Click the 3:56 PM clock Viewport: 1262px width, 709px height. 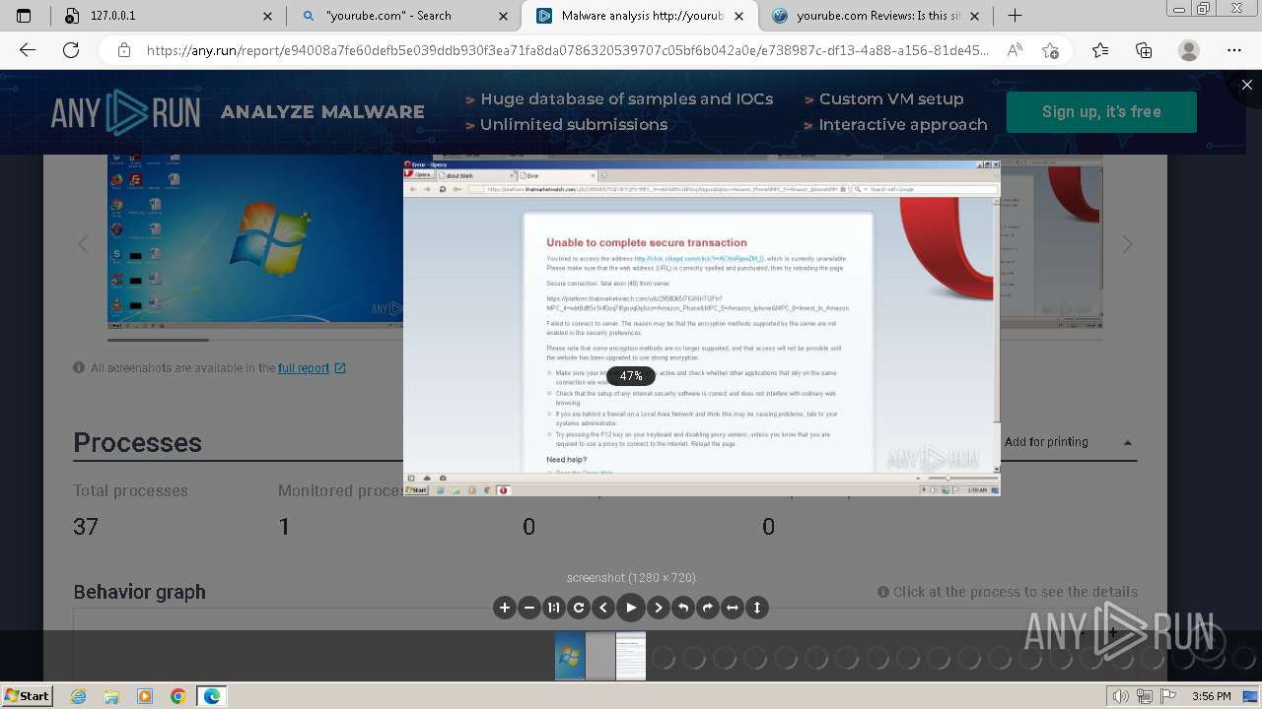click(x=1211, y=696)
